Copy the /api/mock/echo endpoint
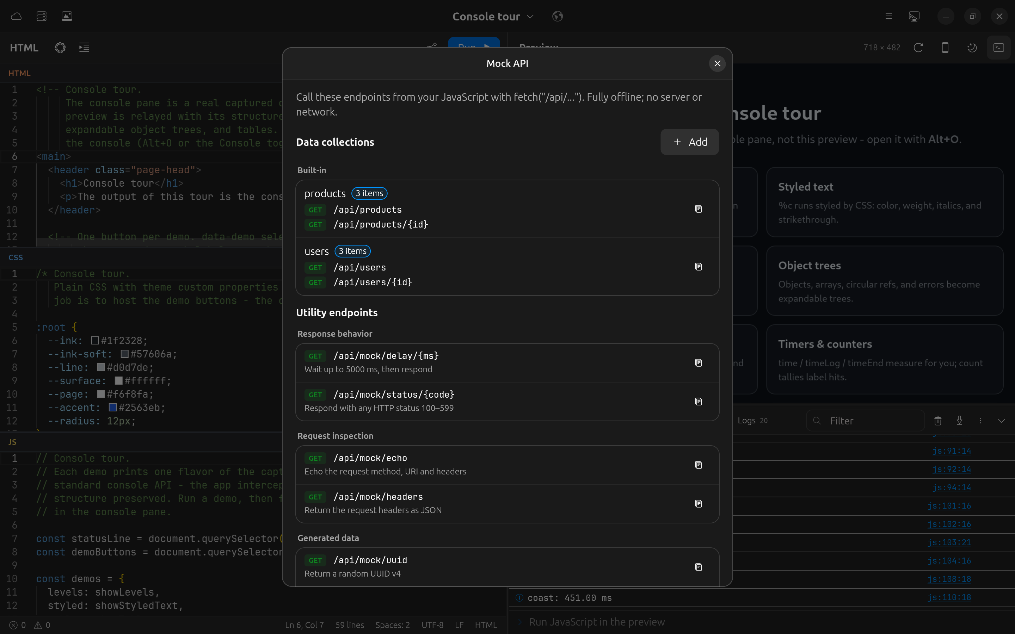 (x=698, y=465)
